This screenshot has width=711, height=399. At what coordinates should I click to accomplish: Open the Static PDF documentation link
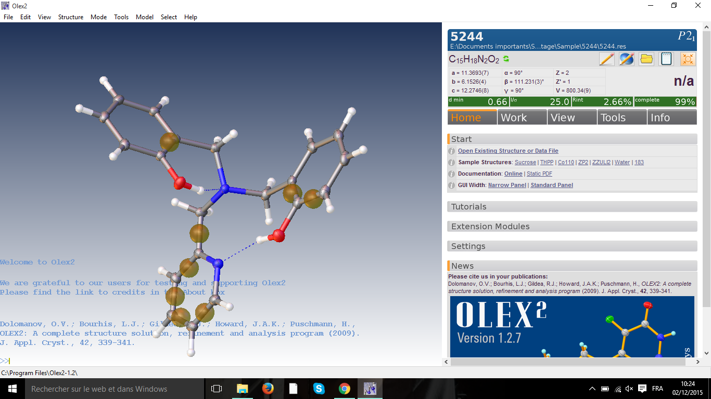click(x=539, y=174)
